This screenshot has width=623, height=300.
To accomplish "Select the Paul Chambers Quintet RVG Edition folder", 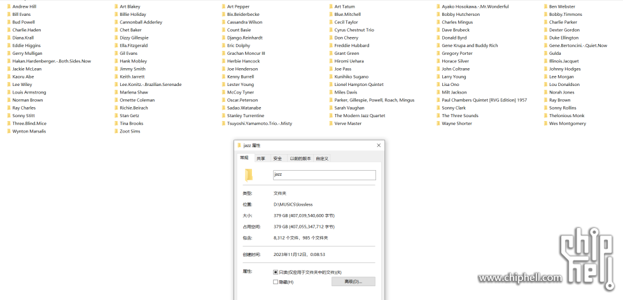I will click(x=484, y=100).
